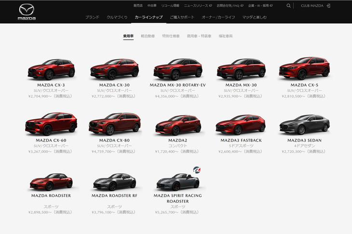Open the 企業・IR・採用 external link
Screen dimensions: 352x234
tap(260, 6)
